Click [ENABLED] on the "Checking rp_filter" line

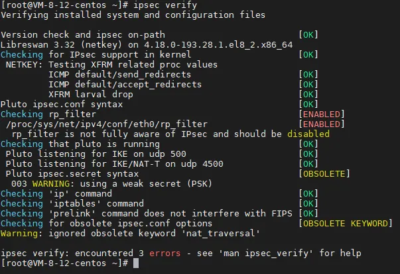[x=322, y=114]
